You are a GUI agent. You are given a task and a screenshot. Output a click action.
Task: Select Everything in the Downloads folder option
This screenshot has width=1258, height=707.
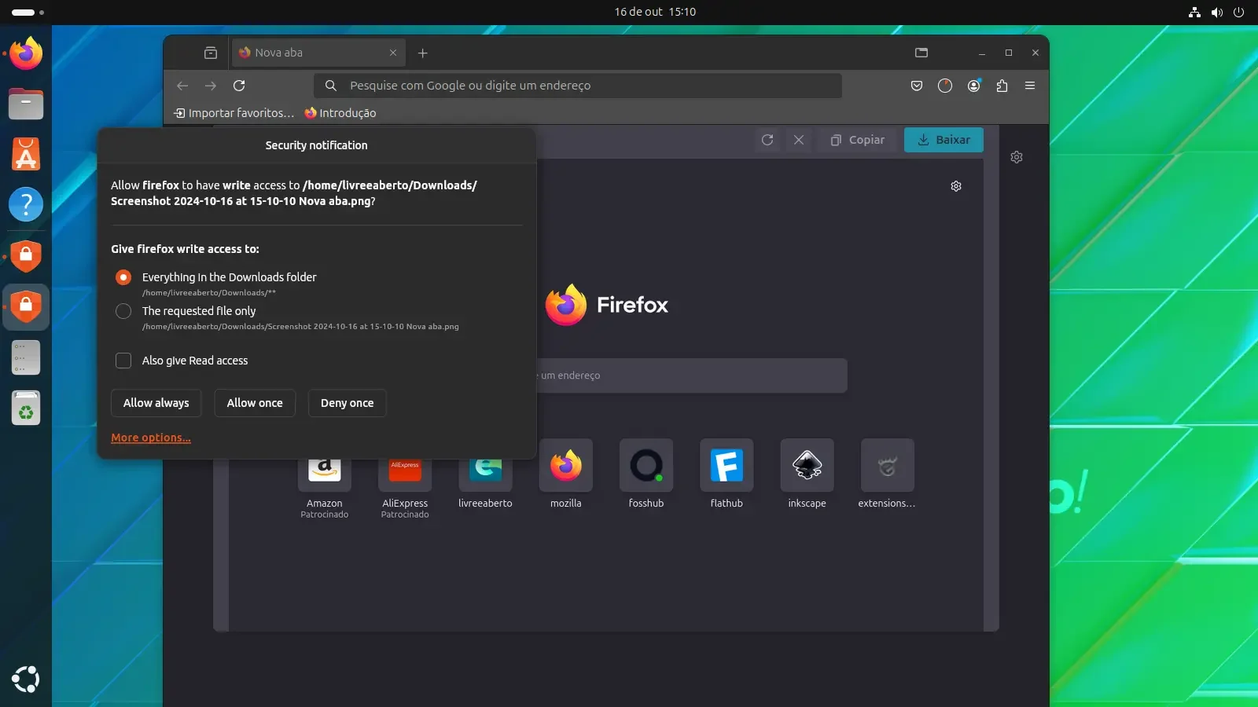[123, 277]
